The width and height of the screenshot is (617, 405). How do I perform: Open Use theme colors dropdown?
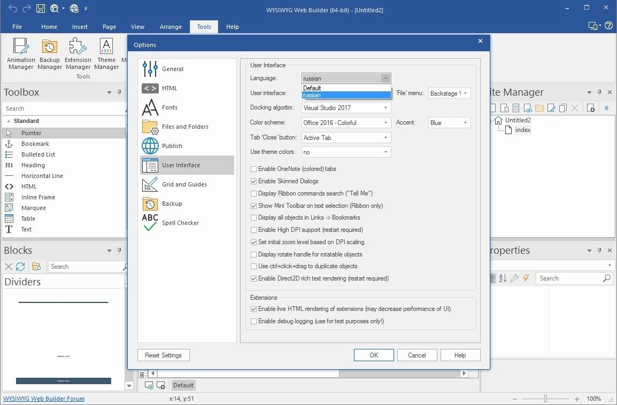[346, 152]
